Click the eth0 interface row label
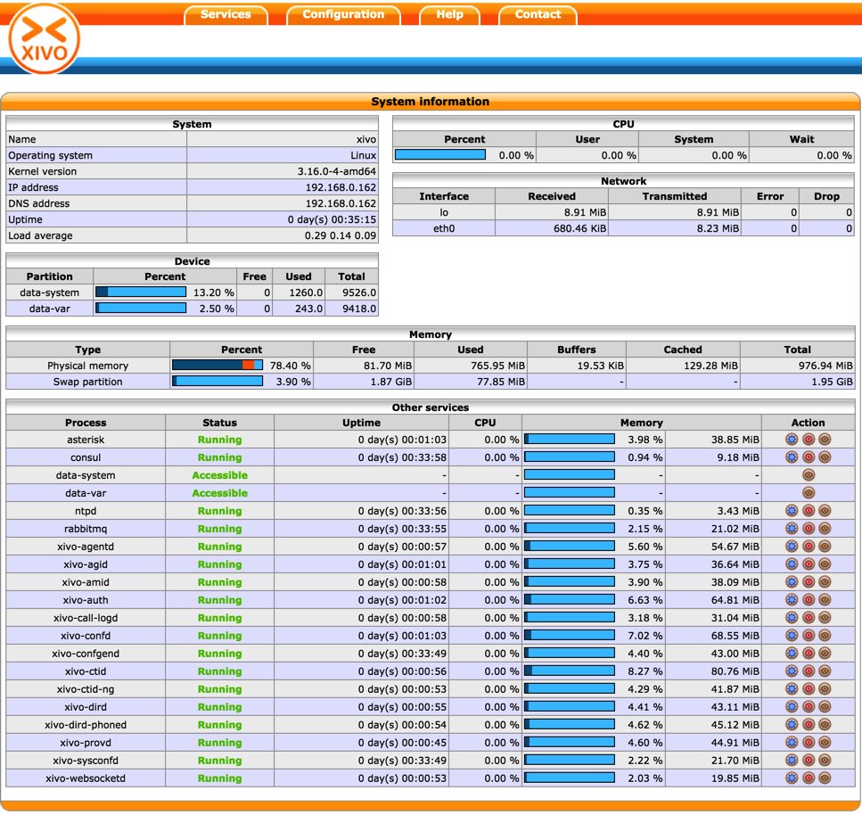The height and width of the screenshot is (815, 862). (444, 228)
